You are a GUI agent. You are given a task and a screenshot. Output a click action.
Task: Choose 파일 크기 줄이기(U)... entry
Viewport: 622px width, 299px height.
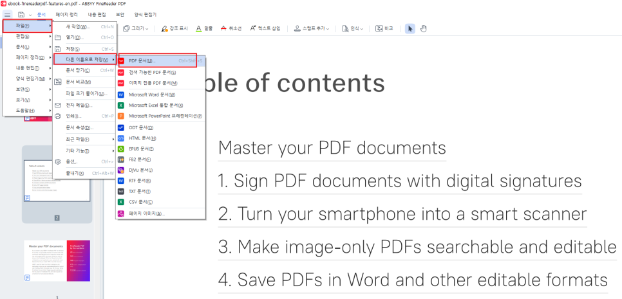pyautogui.click(x=84, y=93)
